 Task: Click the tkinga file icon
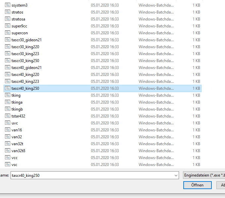[8, 102]
